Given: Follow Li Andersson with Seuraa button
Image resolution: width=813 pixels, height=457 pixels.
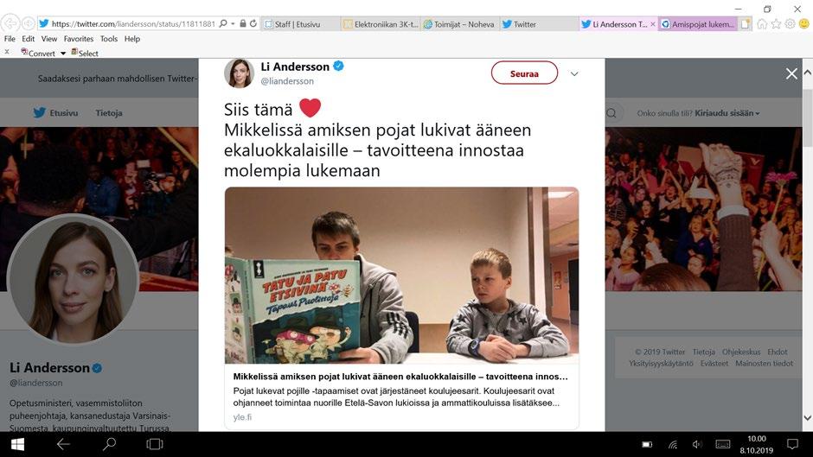Looking at the screenshot, I should pyautogui.click(x=524, y=73).
